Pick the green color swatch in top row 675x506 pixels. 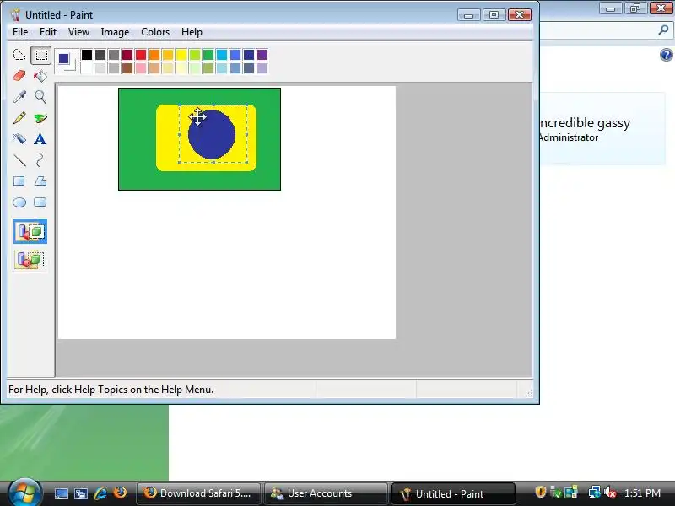pyautogui.click(x=208, y=55)
